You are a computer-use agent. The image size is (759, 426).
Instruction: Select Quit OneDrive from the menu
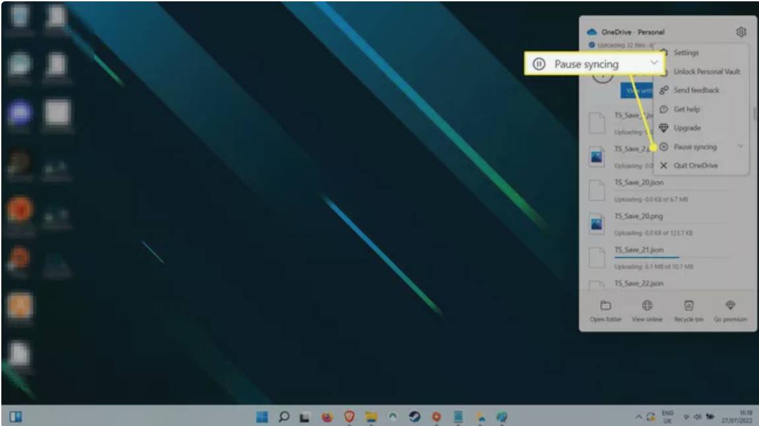pyautogui.click(x=695, y=166)
